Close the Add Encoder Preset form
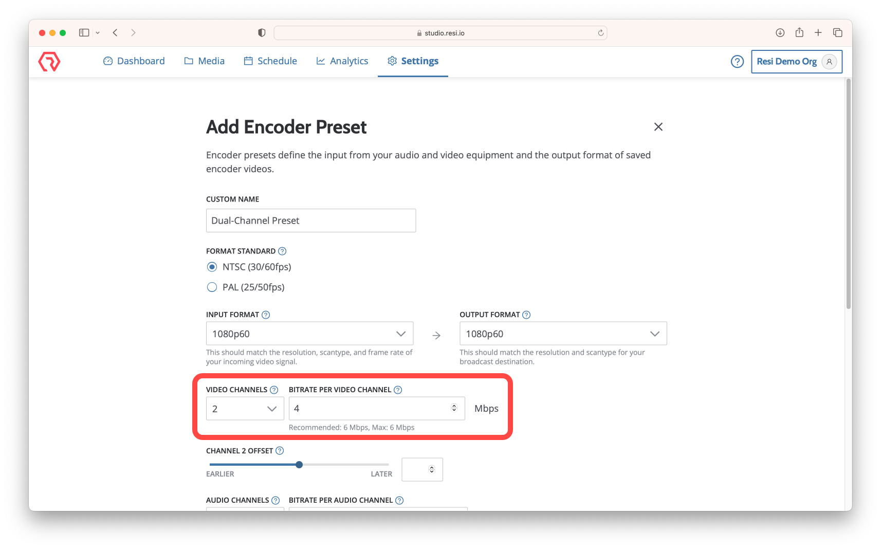This screenshot has height=549, width=881. point(658,127)
